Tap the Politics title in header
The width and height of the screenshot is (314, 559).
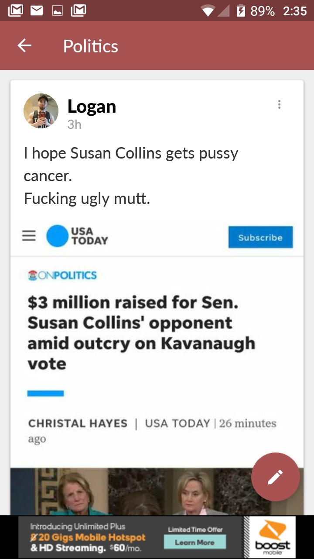point(91,46)
